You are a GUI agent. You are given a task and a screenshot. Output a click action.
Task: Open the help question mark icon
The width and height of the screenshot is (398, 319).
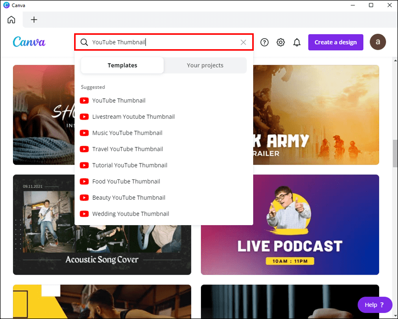tap(265, 42)
